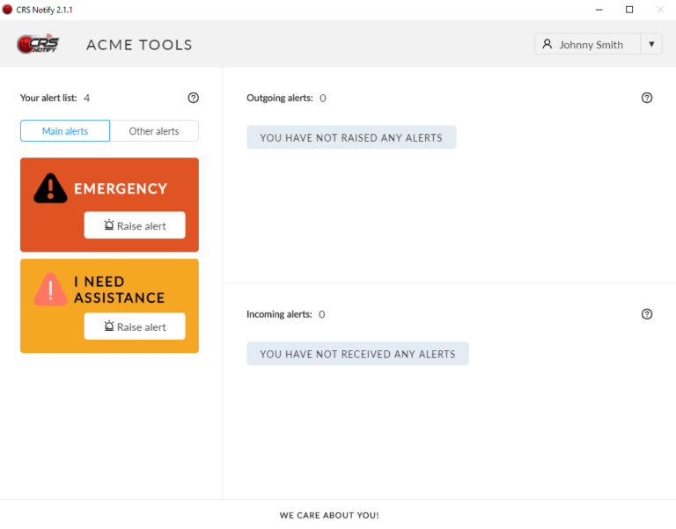Open the Johnny Smith user menu
676x529 pixels.
tap(590, 44)
